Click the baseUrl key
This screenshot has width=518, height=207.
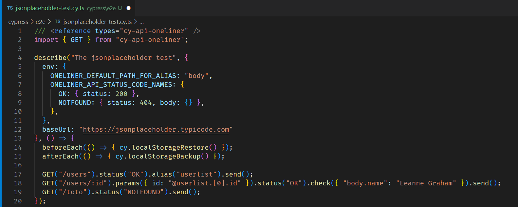pos(56,129)
